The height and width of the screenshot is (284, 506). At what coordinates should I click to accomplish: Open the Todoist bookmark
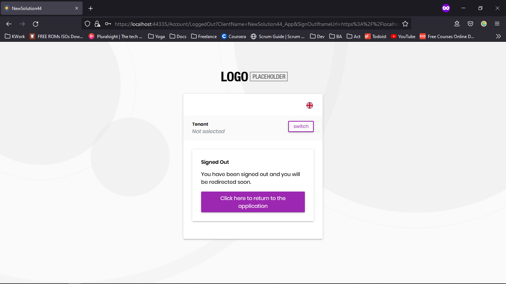pyautogui.click(x=376, y=36)
